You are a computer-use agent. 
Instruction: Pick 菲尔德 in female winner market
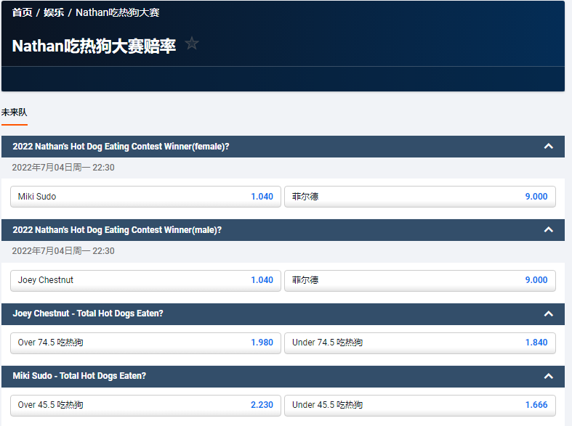click(419, 197)
